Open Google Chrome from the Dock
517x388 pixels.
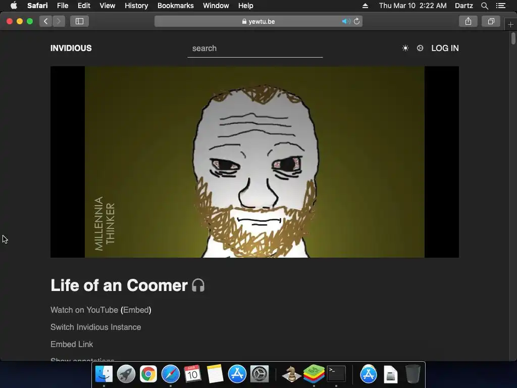tap(148, 374)
